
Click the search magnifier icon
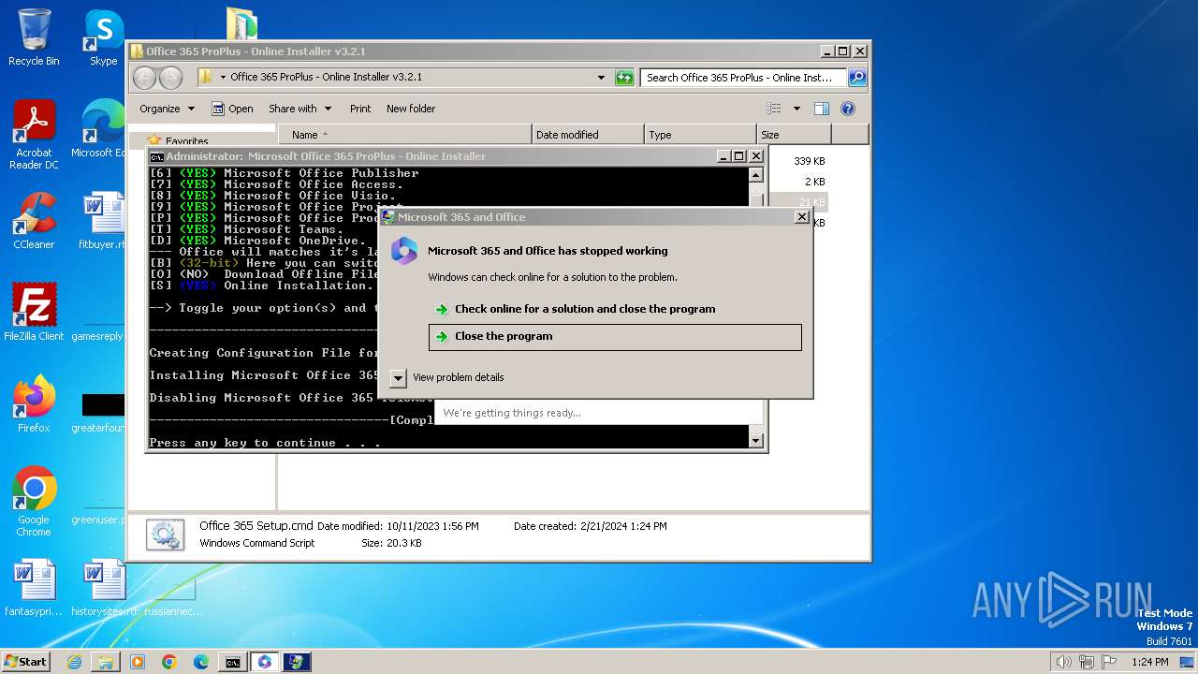pyautogui.click(x=856, y=78)
